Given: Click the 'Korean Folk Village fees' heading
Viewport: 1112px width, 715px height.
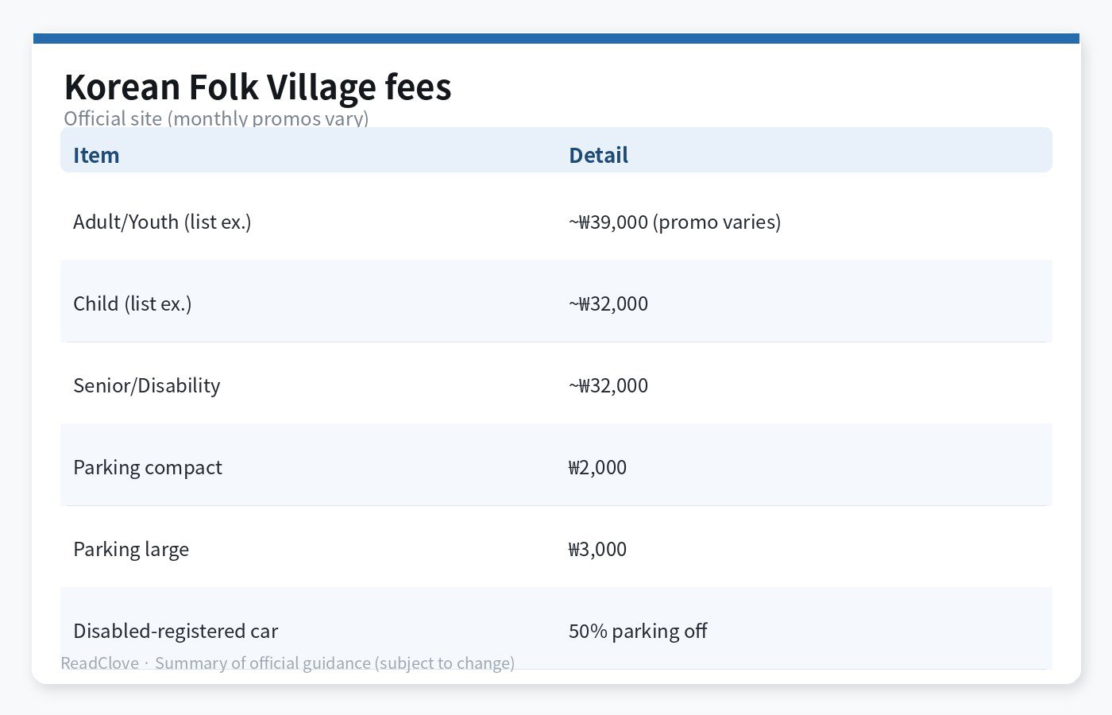Looking at the screenshot, I should [x=257, y=87].
